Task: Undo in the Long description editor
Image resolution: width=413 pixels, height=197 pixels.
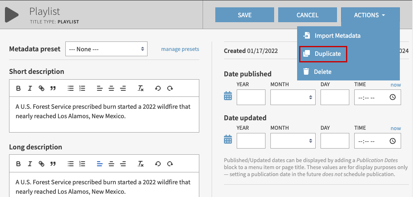Action: pyautogui.click(x=158, y=164)
